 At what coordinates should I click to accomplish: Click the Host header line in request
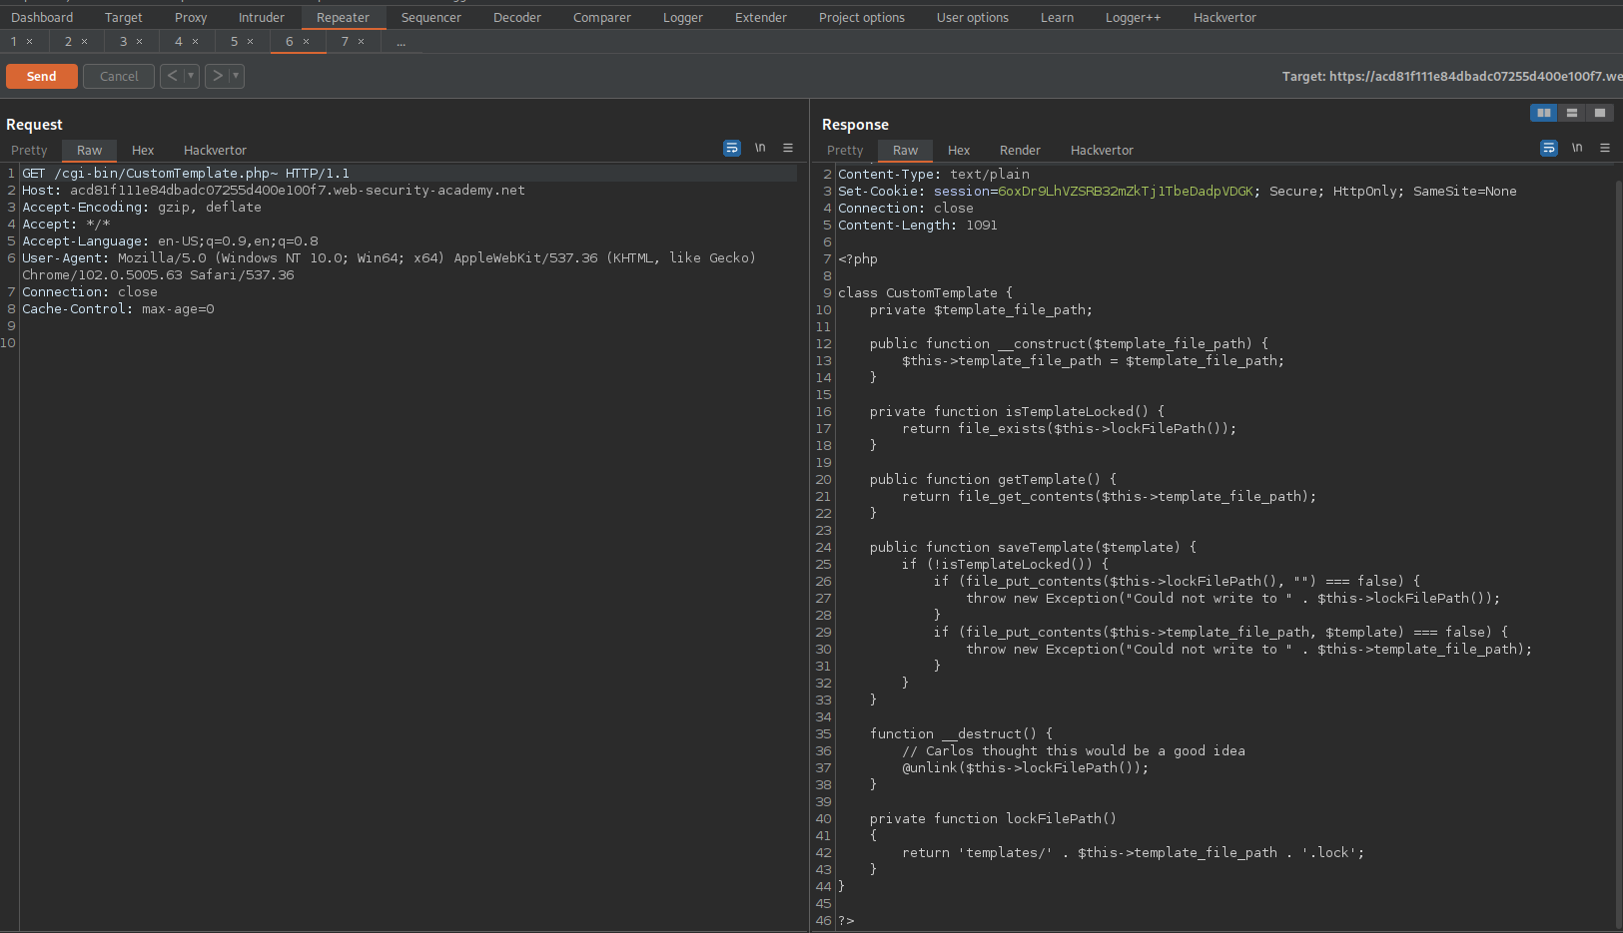pos(274,191)
